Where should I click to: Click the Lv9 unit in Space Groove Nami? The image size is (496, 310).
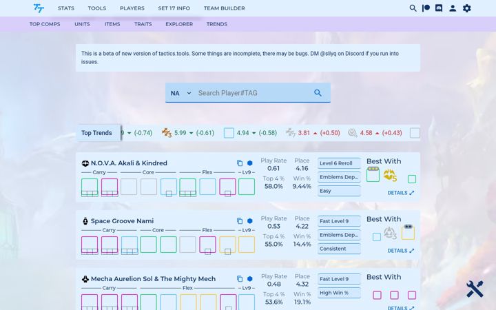(247, 245)
